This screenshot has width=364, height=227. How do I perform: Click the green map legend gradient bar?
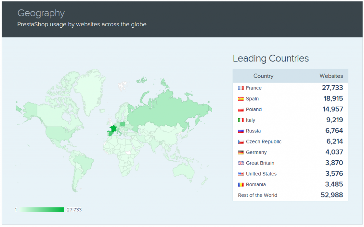click(x=42, y=210)
